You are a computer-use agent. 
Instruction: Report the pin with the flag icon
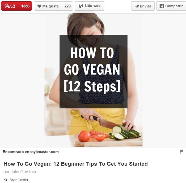[x=181, y=151]
